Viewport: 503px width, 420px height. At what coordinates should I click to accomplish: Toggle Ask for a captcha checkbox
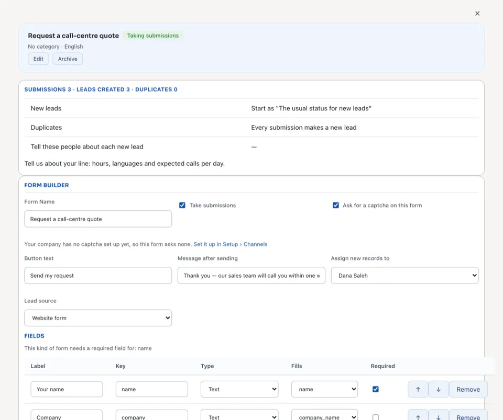coord(335,205)
